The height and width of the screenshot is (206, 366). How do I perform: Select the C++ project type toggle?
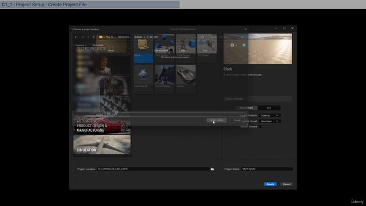point(269,108)
